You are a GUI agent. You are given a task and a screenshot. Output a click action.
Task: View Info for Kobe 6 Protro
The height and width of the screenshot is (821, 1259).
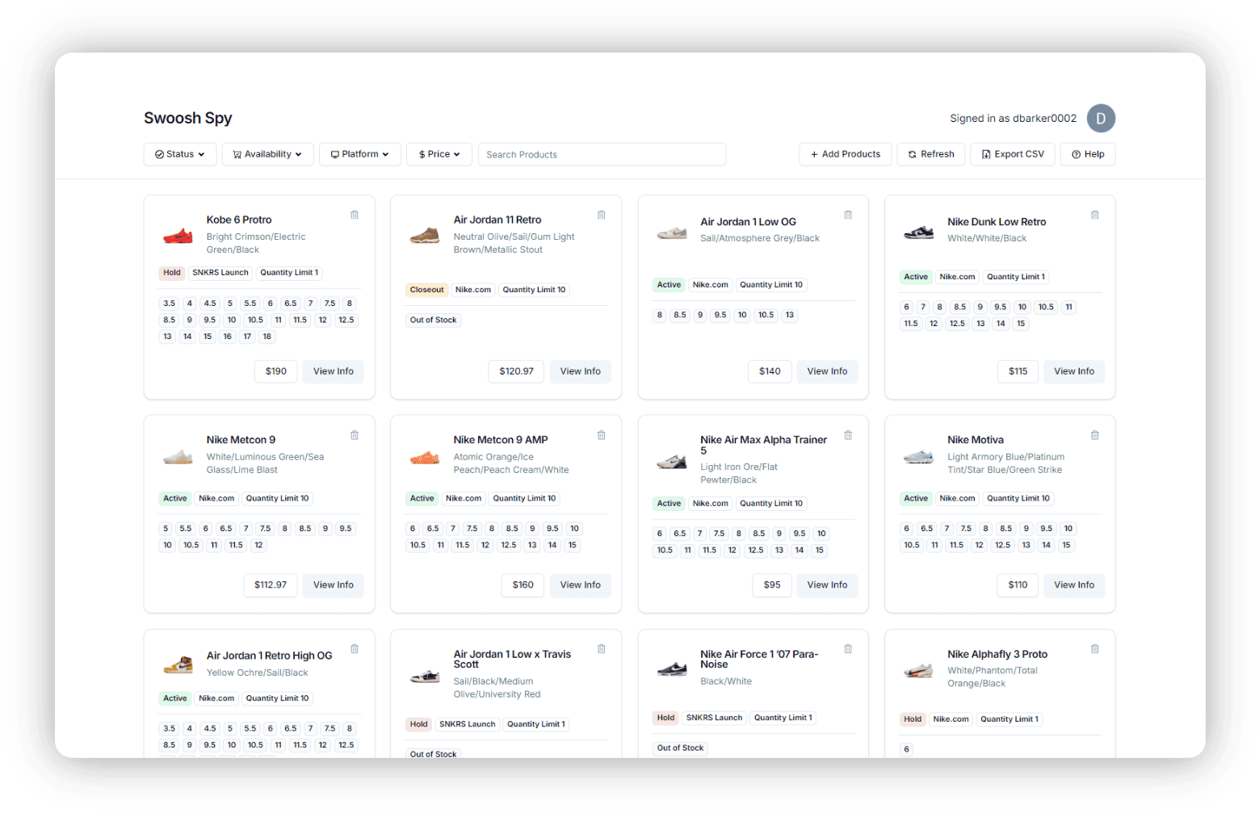pyautogui.click(x=334, y=371)
